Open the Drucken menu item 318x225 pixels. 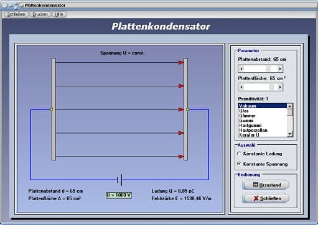[x=40, y=14]
